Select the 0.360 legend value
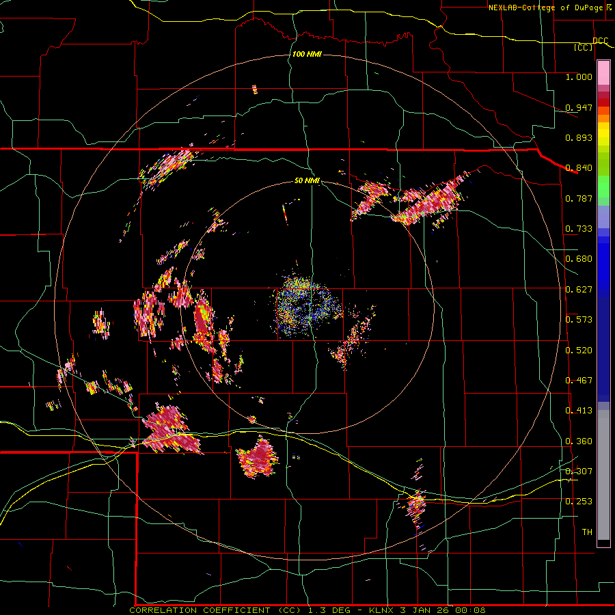This screenshot has width=615, height=615. coord(579,441)
